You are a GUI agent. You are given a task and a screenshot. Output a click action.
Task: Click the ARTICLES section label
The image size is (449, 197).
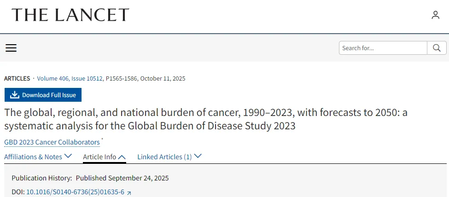coord(17,79)
